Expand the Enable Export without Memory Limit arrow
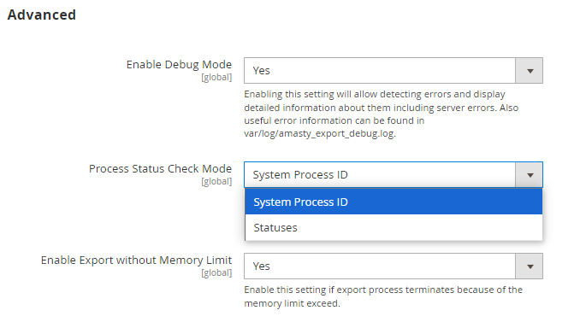 tap(530, 266)
